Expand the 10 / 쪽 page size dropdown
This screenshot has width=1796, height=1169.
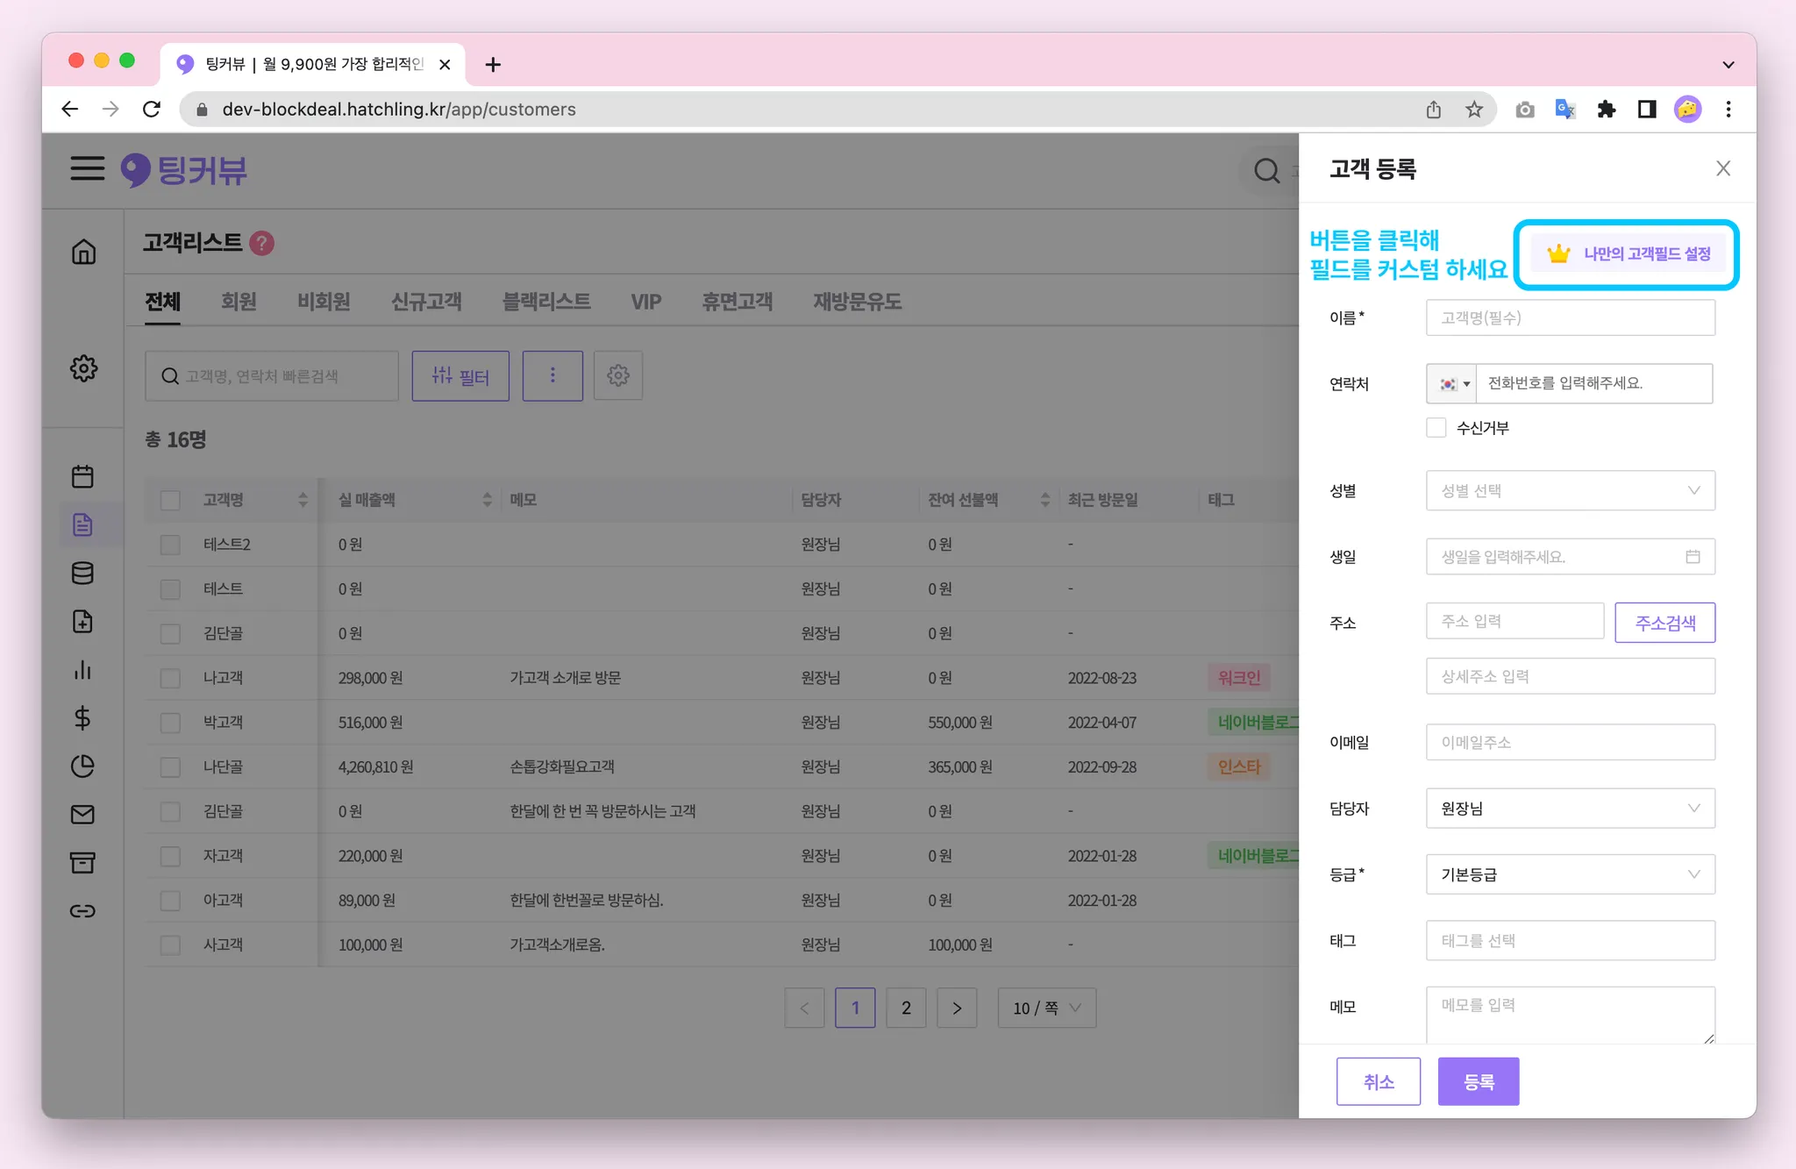(x=1047, y=1008)
